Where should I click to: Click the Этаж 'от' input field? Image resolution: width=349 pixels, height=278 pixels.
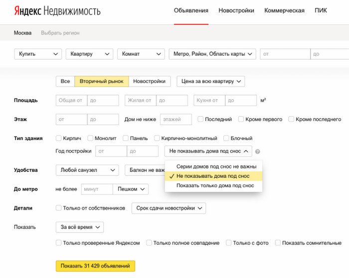(x=71, y=120)
